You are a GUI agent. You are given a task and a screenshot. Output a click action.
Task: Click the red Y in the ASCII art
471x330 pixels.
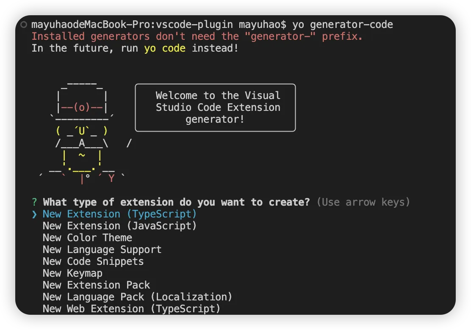(x=111, y=179)
